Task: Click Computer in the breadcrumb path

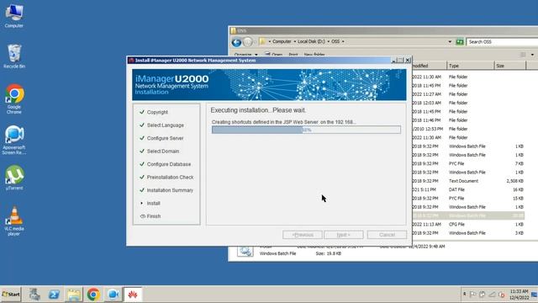Action: pos(282,41)
